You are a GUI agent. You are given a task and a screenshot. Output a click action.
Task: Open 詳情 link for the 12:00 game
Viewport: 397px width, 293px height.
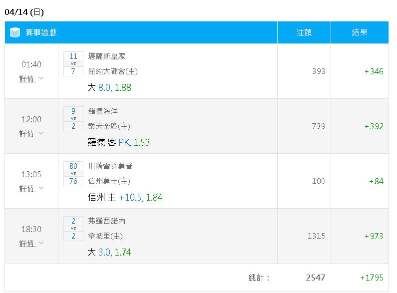pyautogui.click(x=27, y=134)
